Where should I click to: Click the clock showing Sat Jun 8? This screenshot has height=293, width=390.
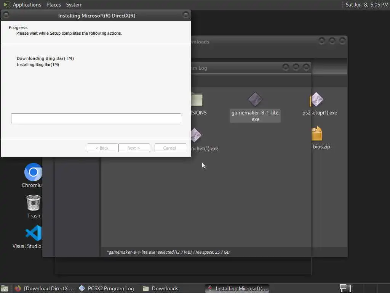[367, 5]
